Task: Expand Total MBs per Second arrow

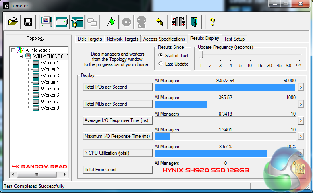Action: coord(301,104)
